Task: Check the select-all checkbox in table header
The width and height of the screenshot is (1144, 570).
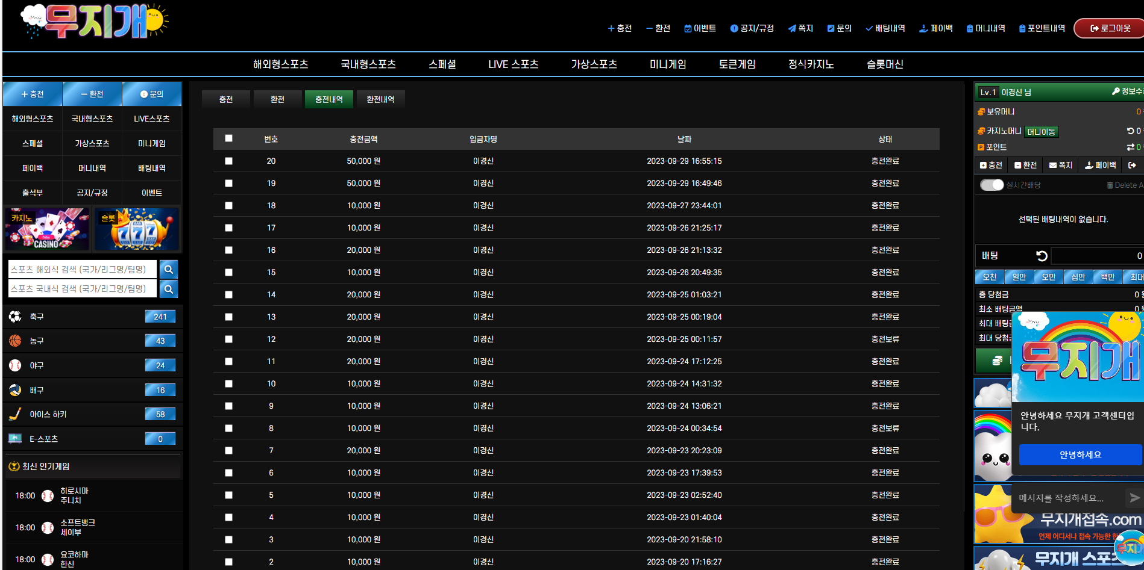Action: click(x=228, y=138)
